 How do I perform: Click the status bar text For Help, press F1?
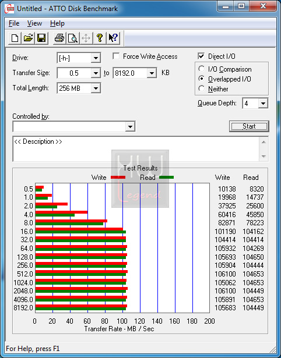click(33, 349)
